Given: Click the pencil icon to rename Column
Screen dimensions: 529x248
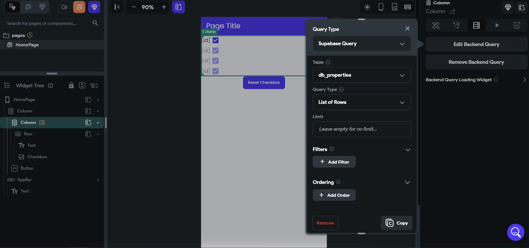Looking at the screenshot, I should [453, 12].
